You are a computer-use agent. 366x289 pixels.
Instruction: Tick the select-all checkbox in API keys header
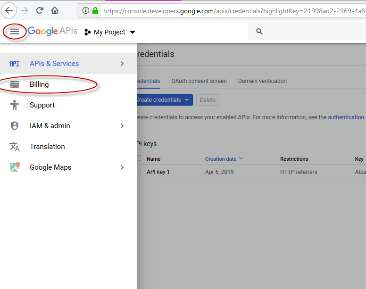coord(139,158)
